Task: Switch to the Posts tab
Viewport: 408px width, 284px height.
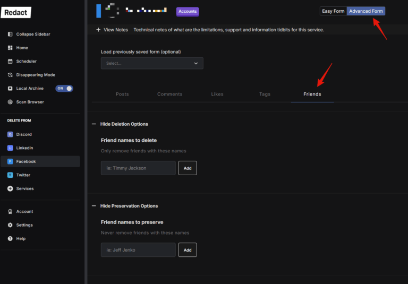Action: coord(122,94)
